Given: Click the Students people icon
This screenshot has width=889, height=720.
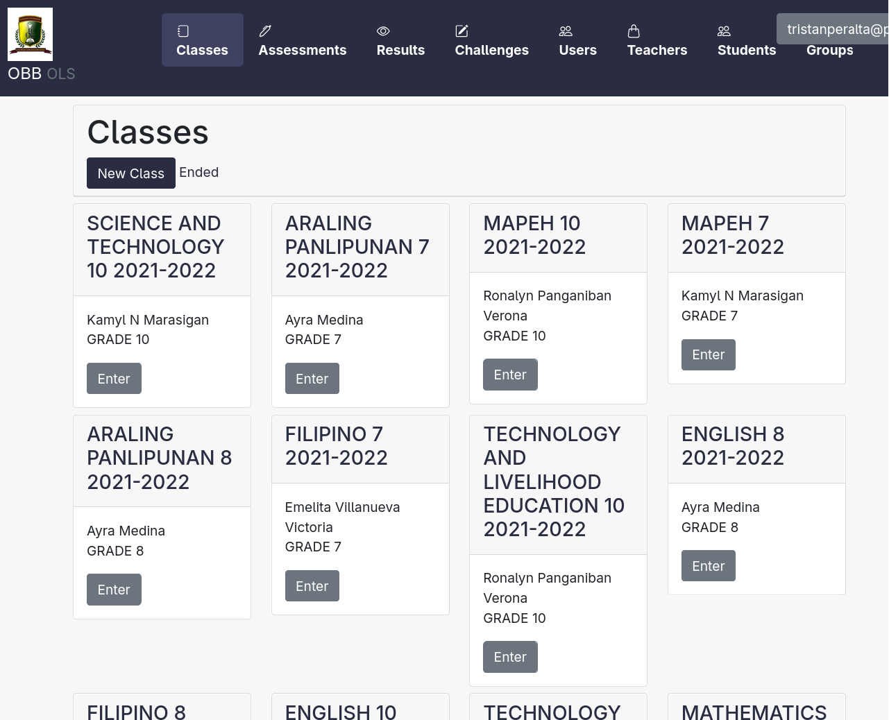Looking at the screenshot, I should pyautogui.click(x=724, y=31).
